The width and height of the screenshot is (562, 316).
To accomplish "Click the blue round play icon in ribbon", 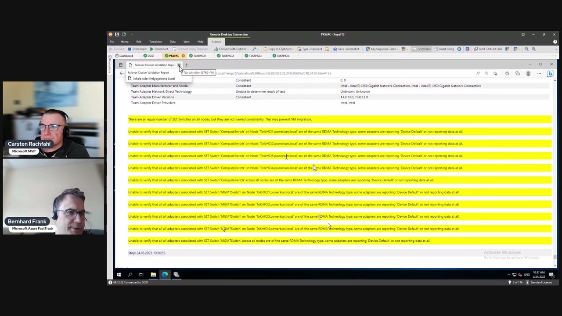I will click(x=459, y=49).
